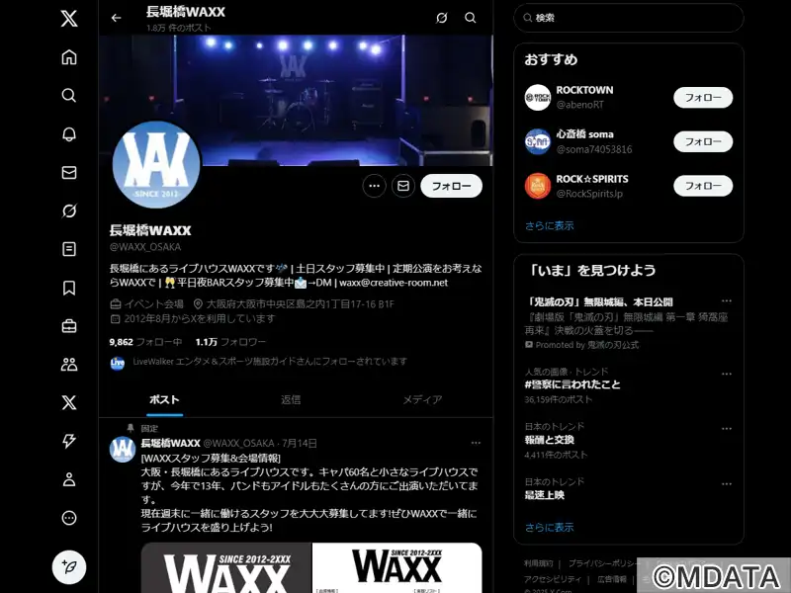Open 「鬼滅の刃」無限城編、本日公開 trend
The image size is (791, 593).
point(599,301)
